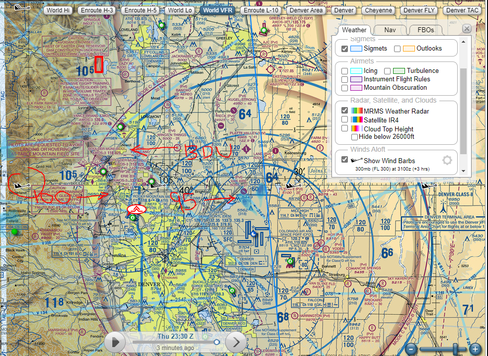488x356 pixels.
Task: Switch to the Denver TAC chart
Action: [462, 10]
